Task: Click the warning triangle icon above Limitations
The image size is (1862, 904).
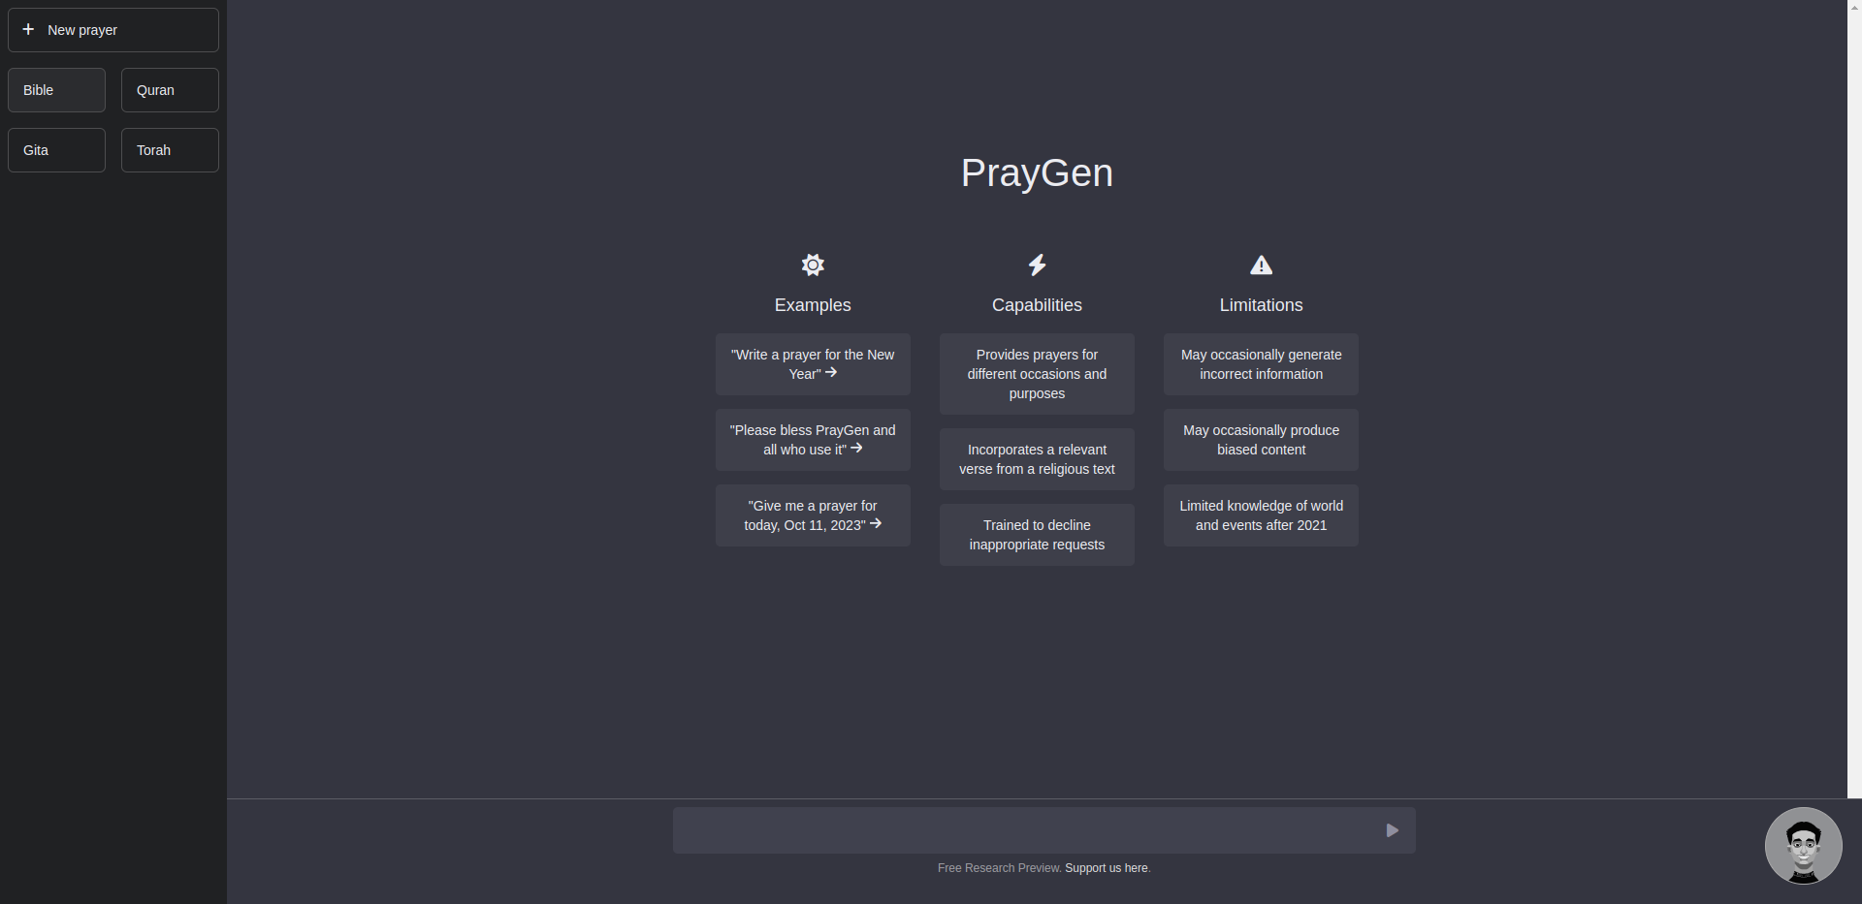Action: [1260, 265]
